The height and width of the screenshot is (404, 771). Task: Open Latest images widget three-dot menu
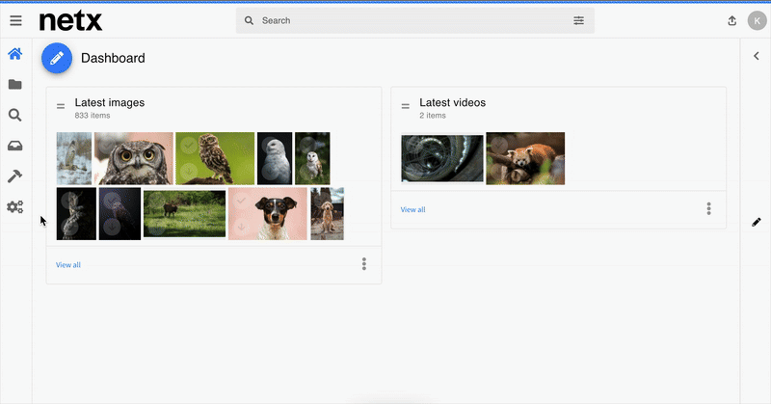(364, 264)
